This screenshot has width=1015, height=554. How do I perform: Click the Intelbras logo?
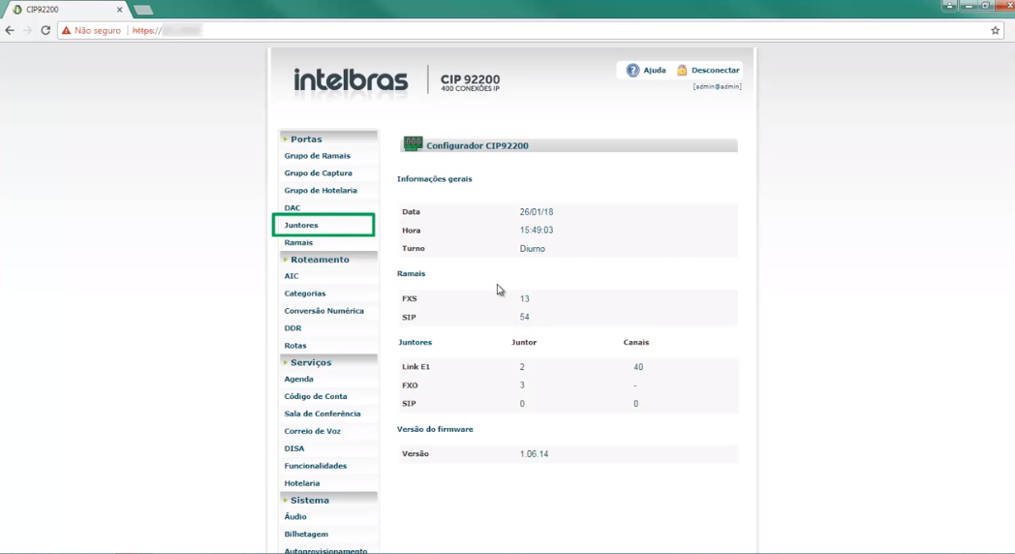(351, 80)
